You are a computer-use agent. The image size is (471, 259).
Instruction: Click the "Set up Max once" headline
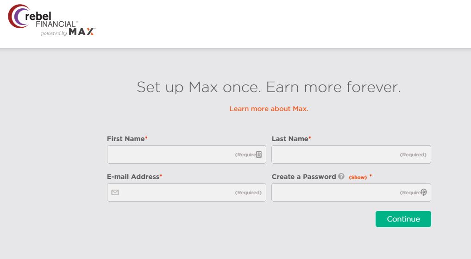pos(269,87)
